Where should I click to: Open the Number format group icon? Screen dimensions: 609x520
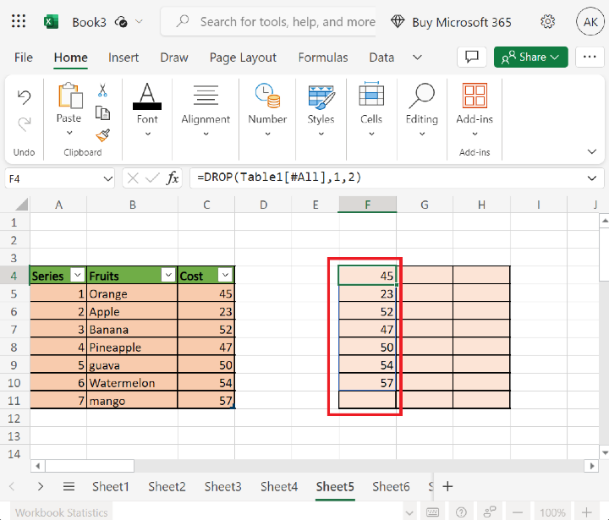point(267,96)
